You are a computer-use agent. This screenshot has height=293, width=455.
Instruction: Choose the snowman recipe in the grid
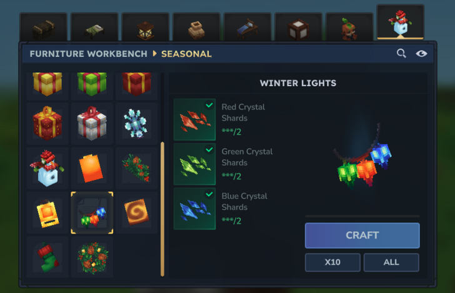pos(47,168)
